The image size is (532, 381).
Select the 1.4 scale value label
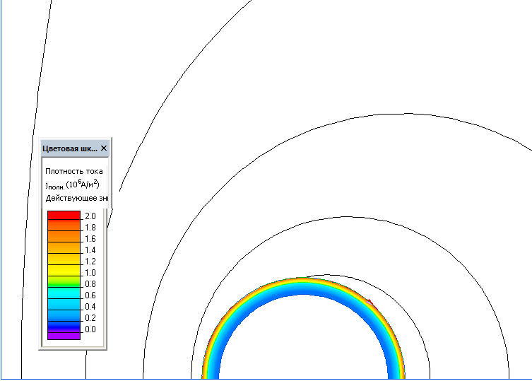coord(90,250)
